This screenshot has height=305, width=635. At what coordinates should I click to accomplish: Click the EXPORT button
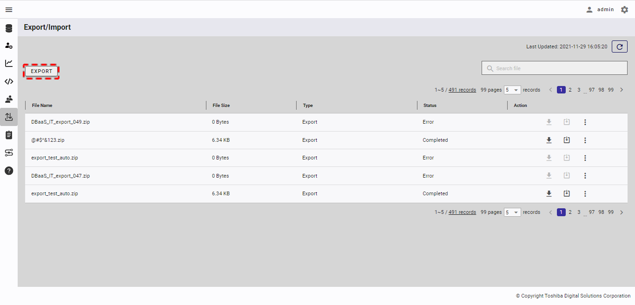click(41, 71)
